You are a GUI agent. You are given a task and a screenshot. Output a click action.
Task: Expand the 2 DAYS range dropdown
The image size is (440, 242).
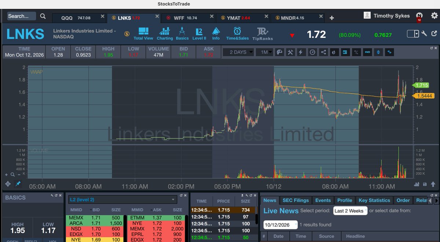coord(239,52)
